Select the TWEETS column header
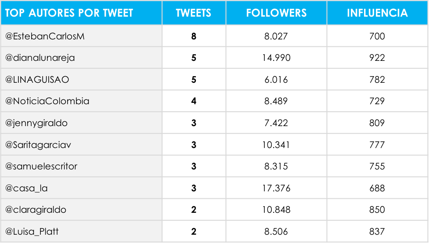 click(x=194, y=13)
